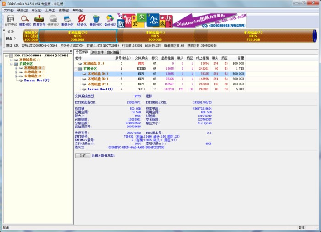Click the Delete Partition (删除分区) trash icon
This screenshot has height=232, width=321.
pos(96,20)
